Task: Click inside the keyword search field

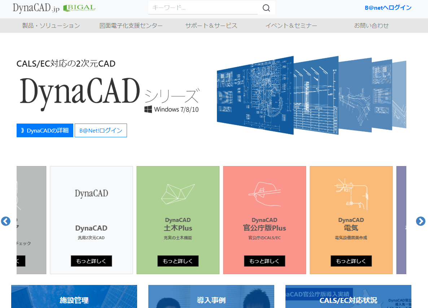Action: pos(202,8)
